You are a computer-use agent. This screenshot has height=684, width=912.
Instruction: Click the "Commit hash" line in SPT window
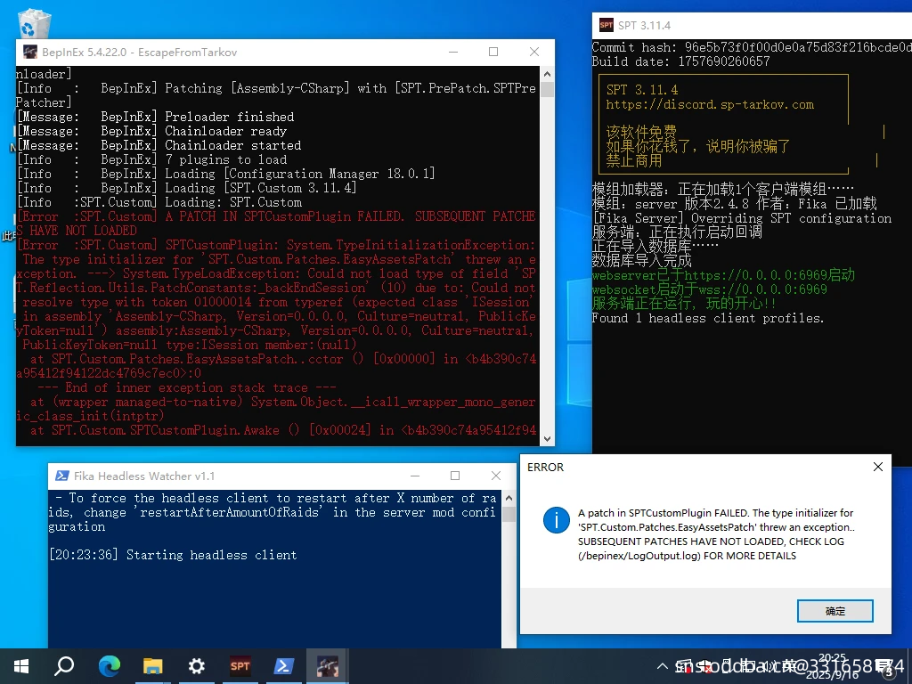752,47
